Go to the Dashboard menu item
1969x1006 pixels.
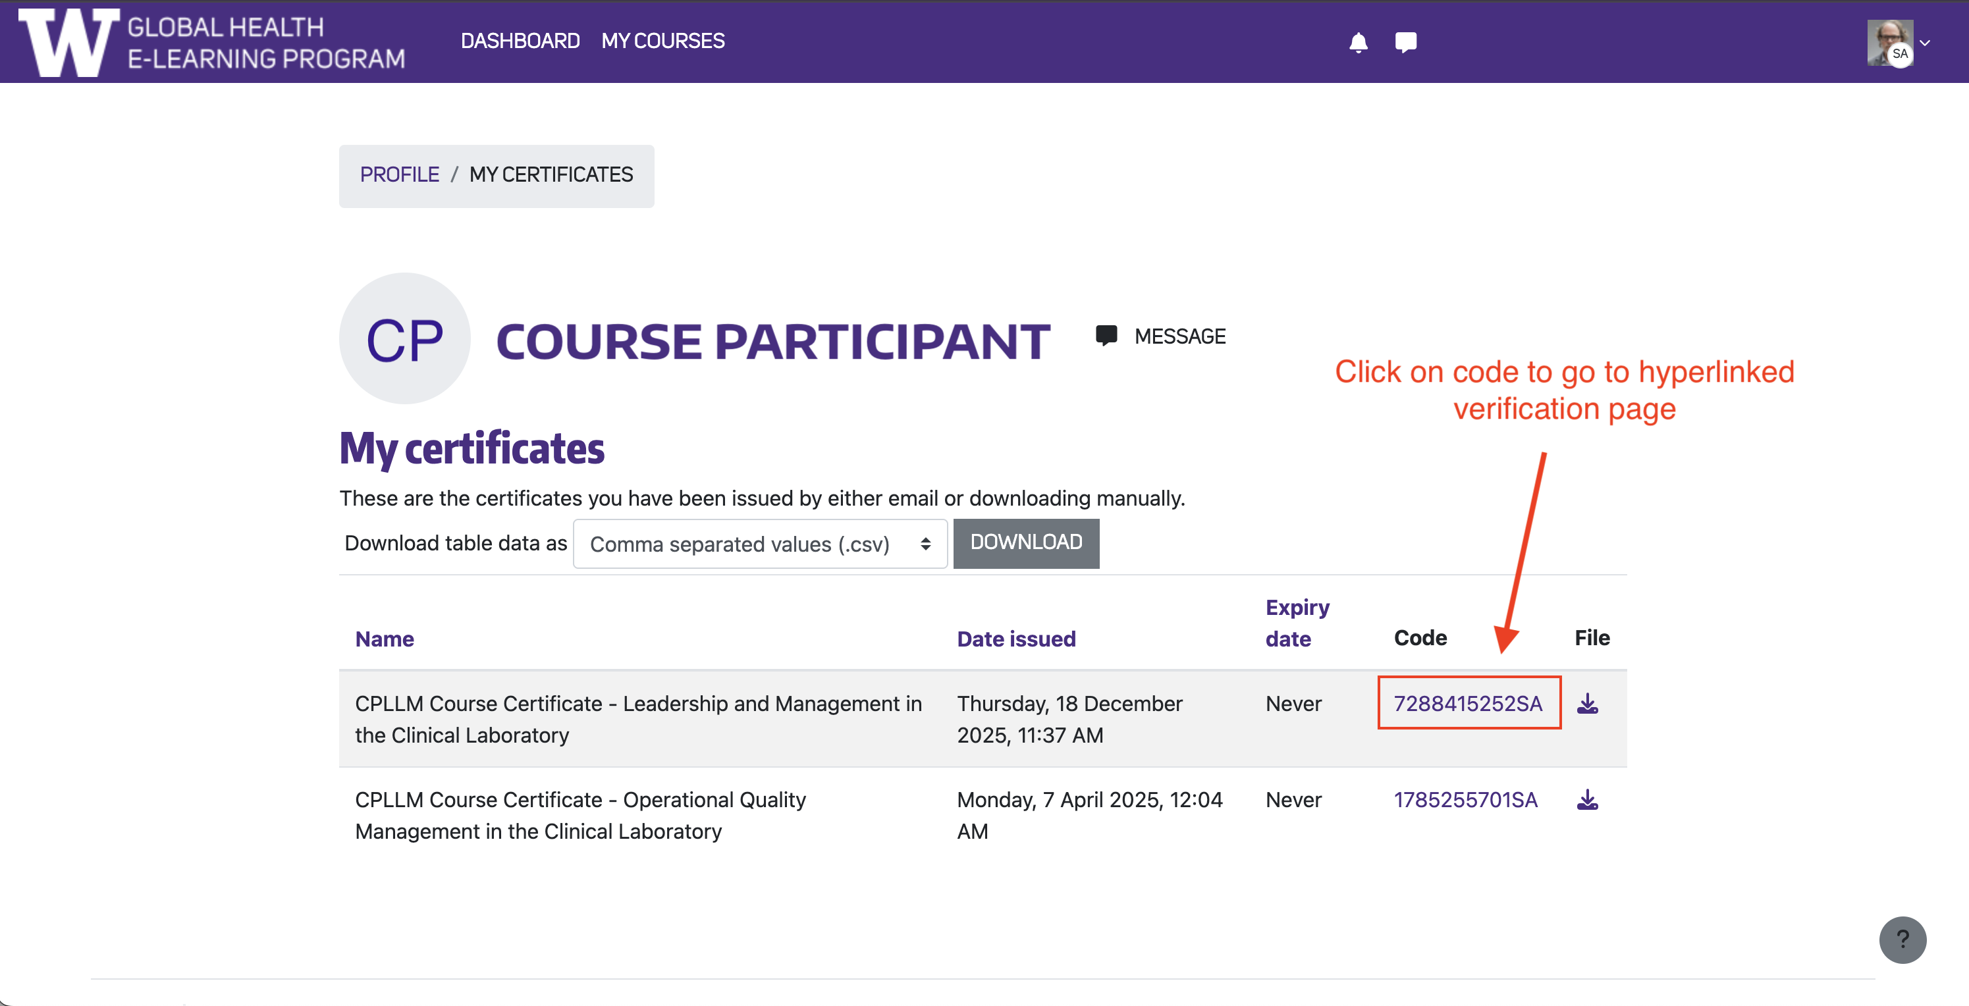click(520, 41)
